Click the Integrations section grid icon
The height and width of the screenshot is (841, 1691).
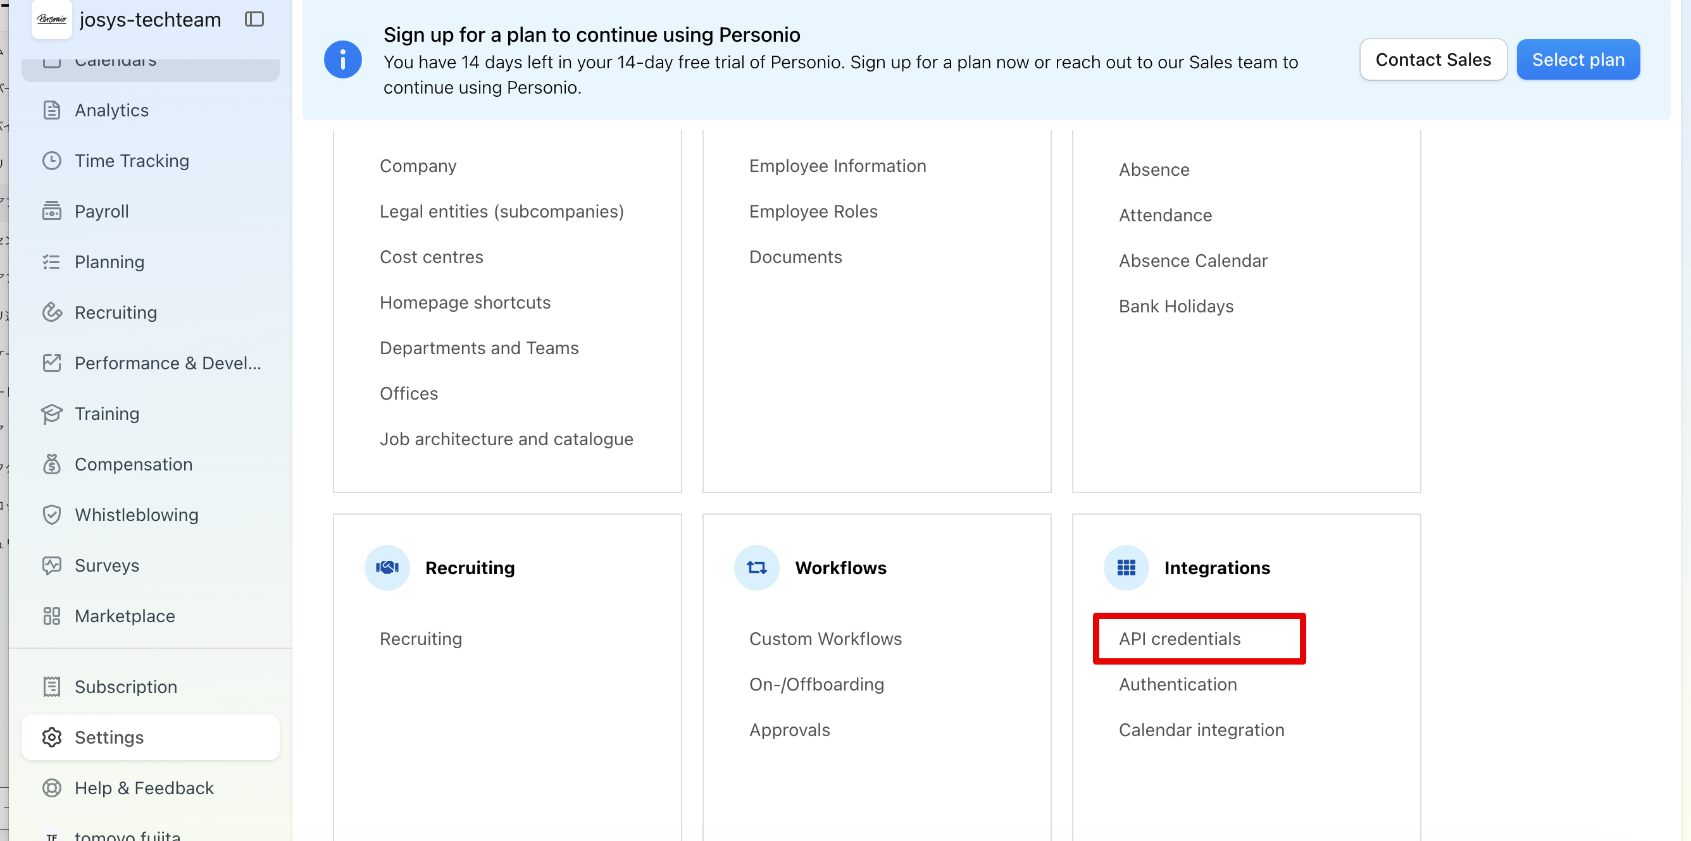[1126, 567]
